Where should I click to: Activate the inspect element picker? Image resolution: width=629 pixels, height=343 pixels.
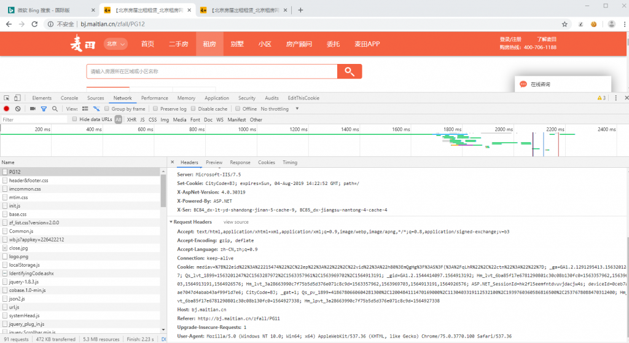[7, 98]
